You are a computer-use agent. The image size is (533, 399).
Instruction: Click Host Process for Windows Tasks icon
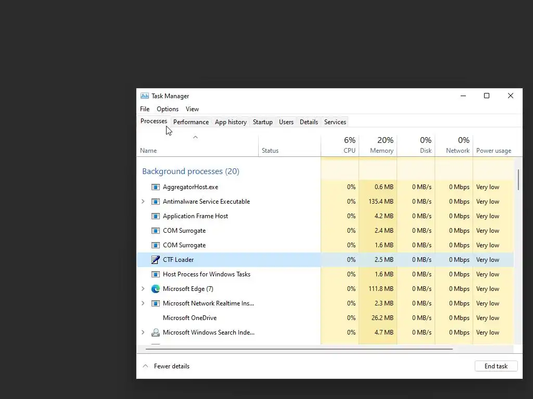click(155, 274)
